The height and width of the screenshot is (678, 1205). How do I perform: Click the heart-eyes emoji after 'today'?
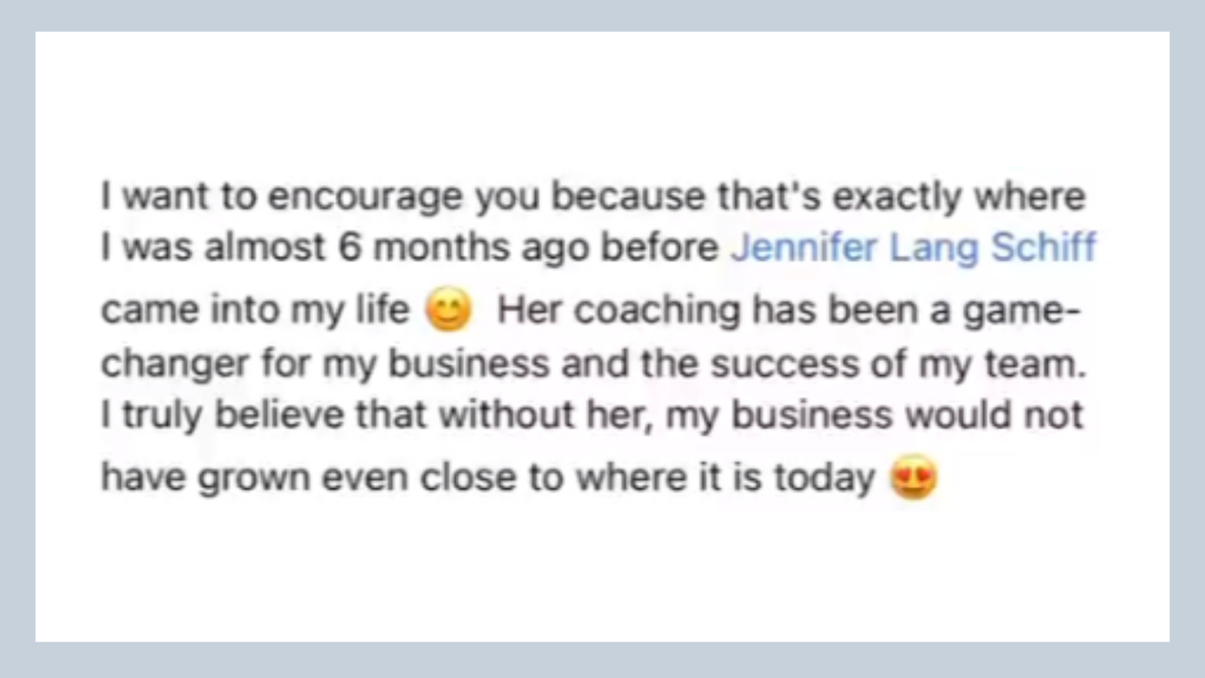(914, 477)
